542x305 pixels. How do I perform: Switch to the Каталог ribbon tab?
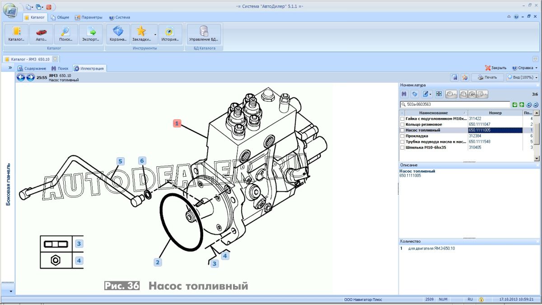point(35,18)
